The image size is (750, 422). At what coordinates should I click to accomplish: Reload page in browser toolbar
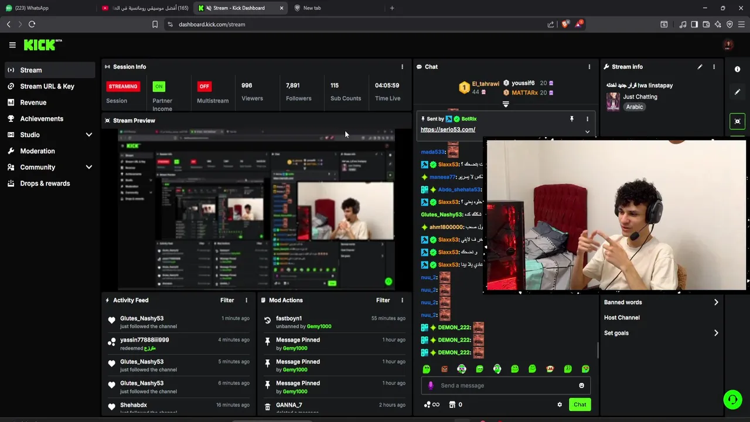click(x=32, y=24)
